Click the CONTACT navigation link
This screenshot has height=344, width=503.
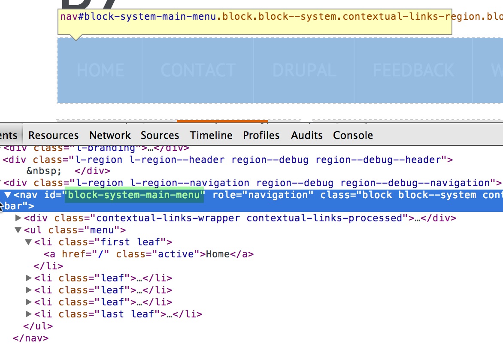tap(198, 70)
